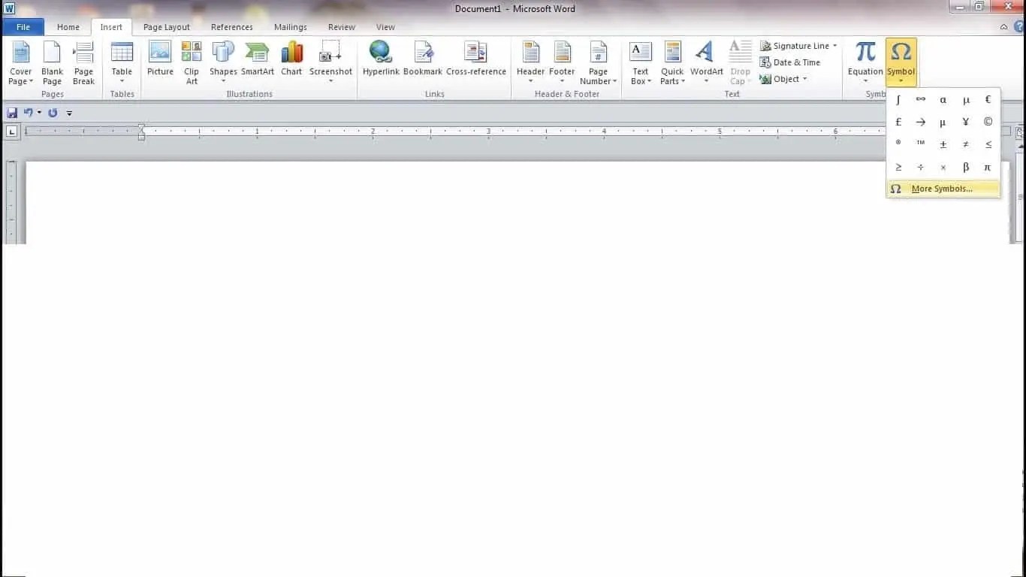The image size is (1026, 577).
Task: Open the Footer dropdown
Action: click(x=562, y=63)
